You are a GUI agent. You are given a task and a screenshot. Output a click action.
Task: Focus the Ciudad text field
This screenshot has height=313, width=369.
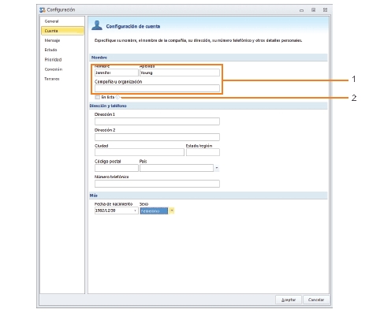pos(140,152)
